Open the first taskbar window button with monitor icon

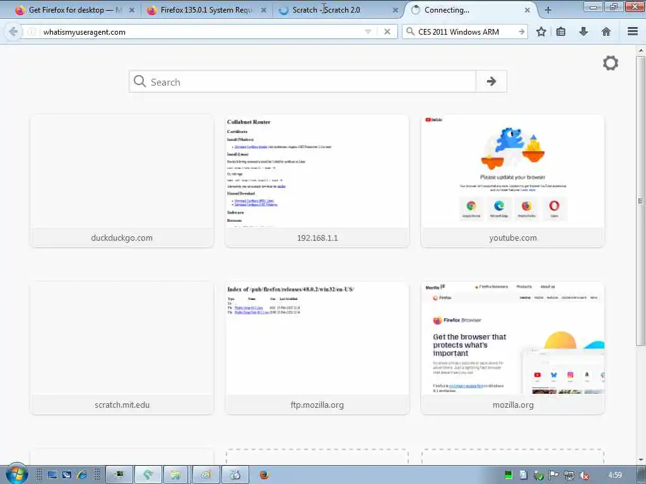tap(119, 475)
